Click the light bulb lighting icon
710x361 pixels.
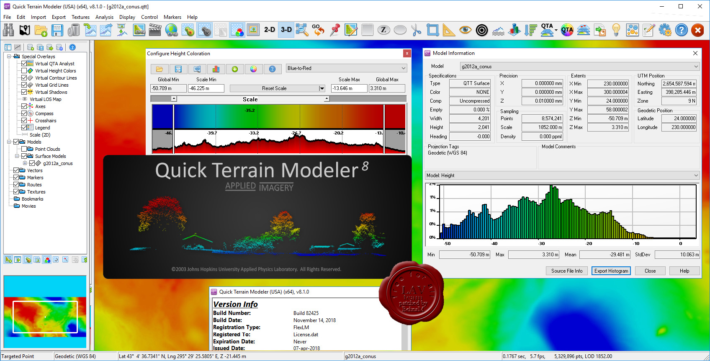point(616,30)
